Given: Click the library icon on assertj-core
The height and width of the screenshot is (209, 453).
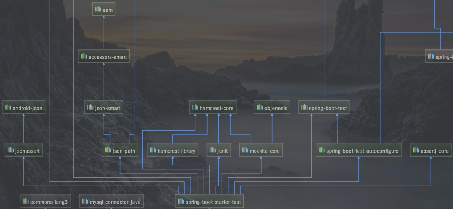Looking at the screenshot, I should click(416, 150).
